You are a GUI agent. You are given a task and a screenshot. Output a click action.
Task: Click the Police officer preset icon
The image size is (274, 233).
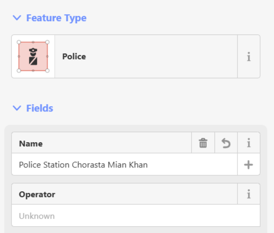pyautogui.click(x=33, y=57)
